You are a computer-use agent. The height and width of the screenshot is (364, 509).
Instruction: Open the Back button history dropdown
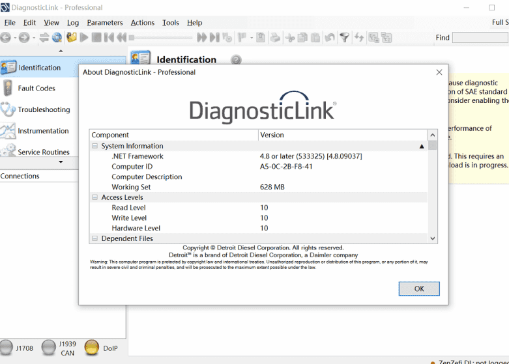15,38
